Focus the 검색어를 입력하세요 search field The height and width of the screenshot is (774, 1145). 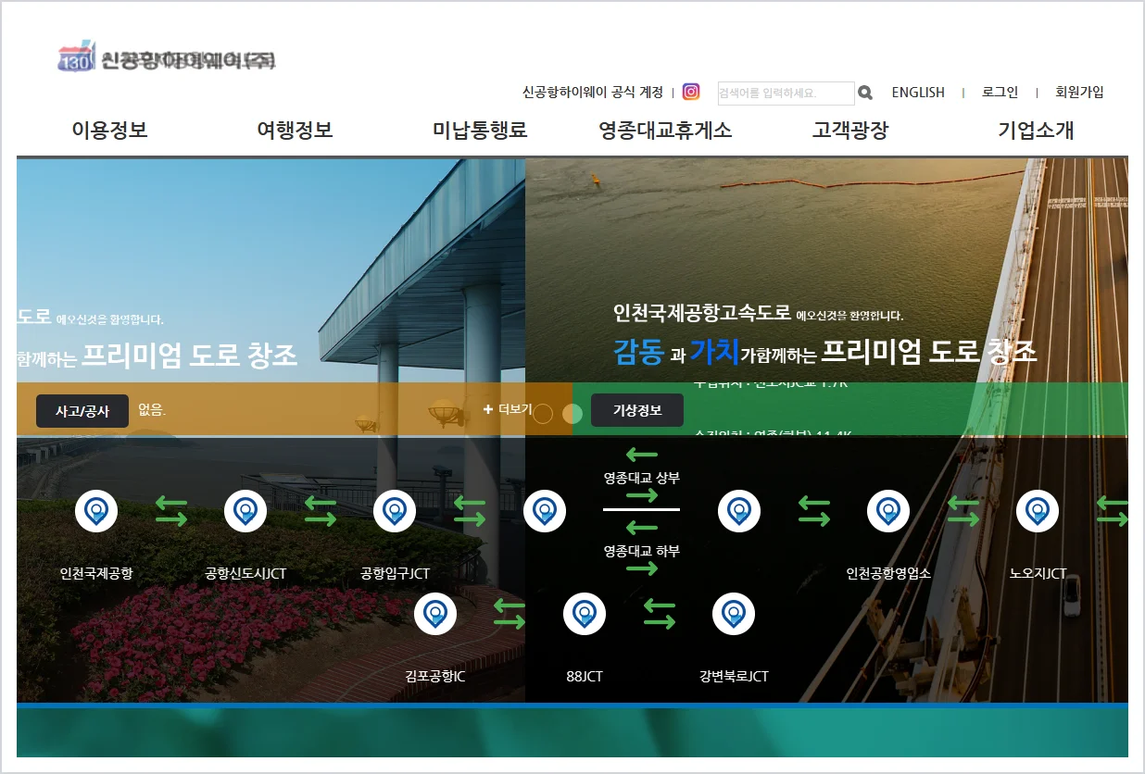pyautogui.click(x=786, y=93)
